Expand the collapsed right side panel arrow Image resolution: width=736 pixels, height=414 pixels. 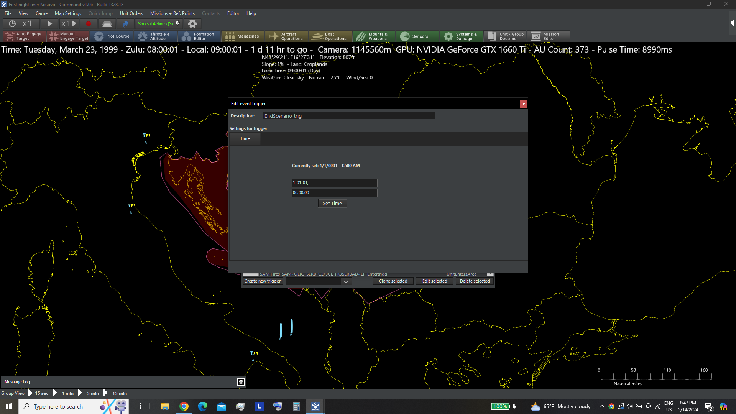(x=732, y=23)
